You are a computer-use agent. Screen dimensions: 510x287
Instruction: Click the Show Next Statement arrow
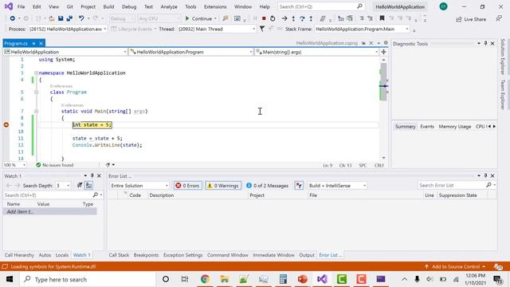(284, 18)
